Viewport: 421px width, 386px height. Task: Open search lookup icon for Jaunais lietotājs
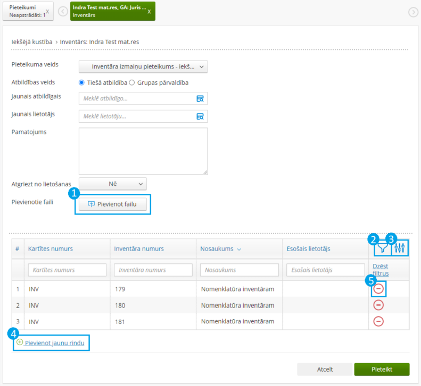tap(200, 116)
